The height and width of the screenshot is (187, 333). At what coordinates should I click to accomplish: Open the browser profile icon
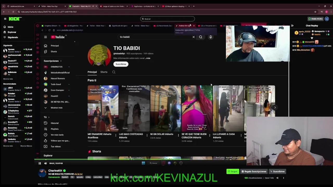(x=326, y=12)
